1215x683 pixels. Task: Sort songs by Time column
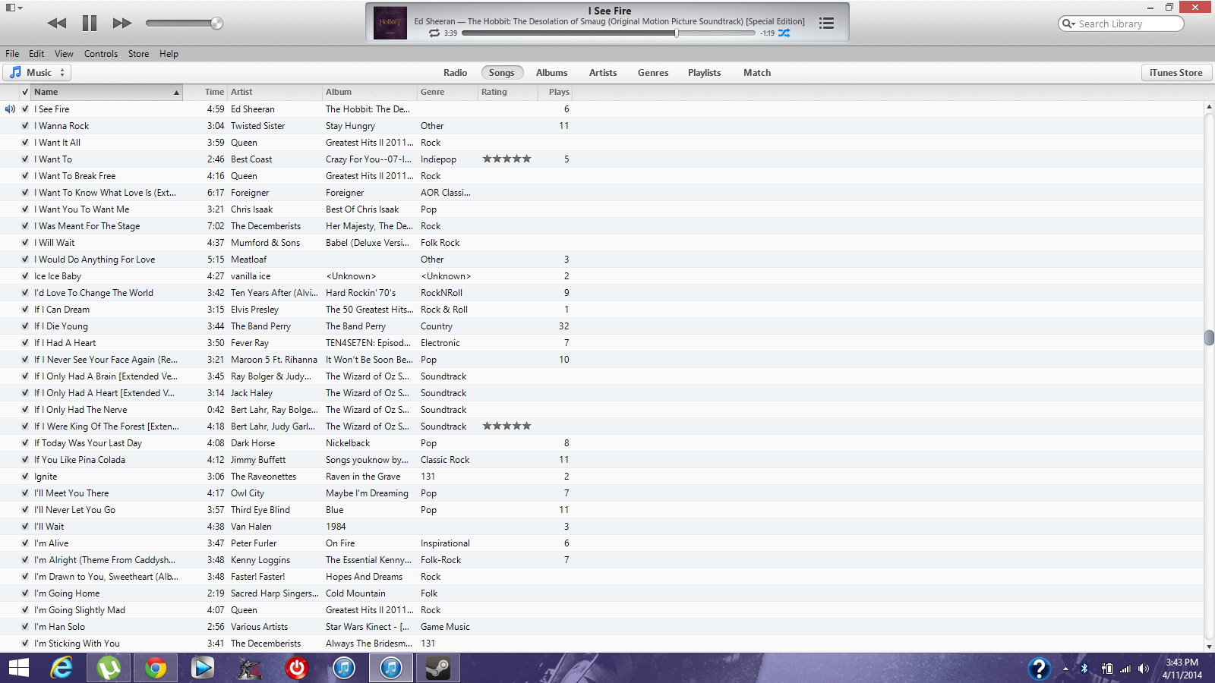205,92
